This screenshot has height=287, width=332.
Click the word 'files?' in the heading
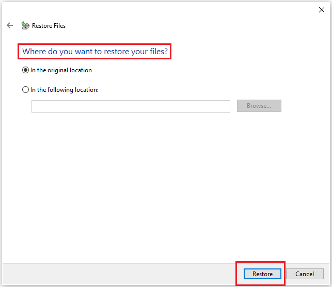pyautogui.click(x=158, y=52)
